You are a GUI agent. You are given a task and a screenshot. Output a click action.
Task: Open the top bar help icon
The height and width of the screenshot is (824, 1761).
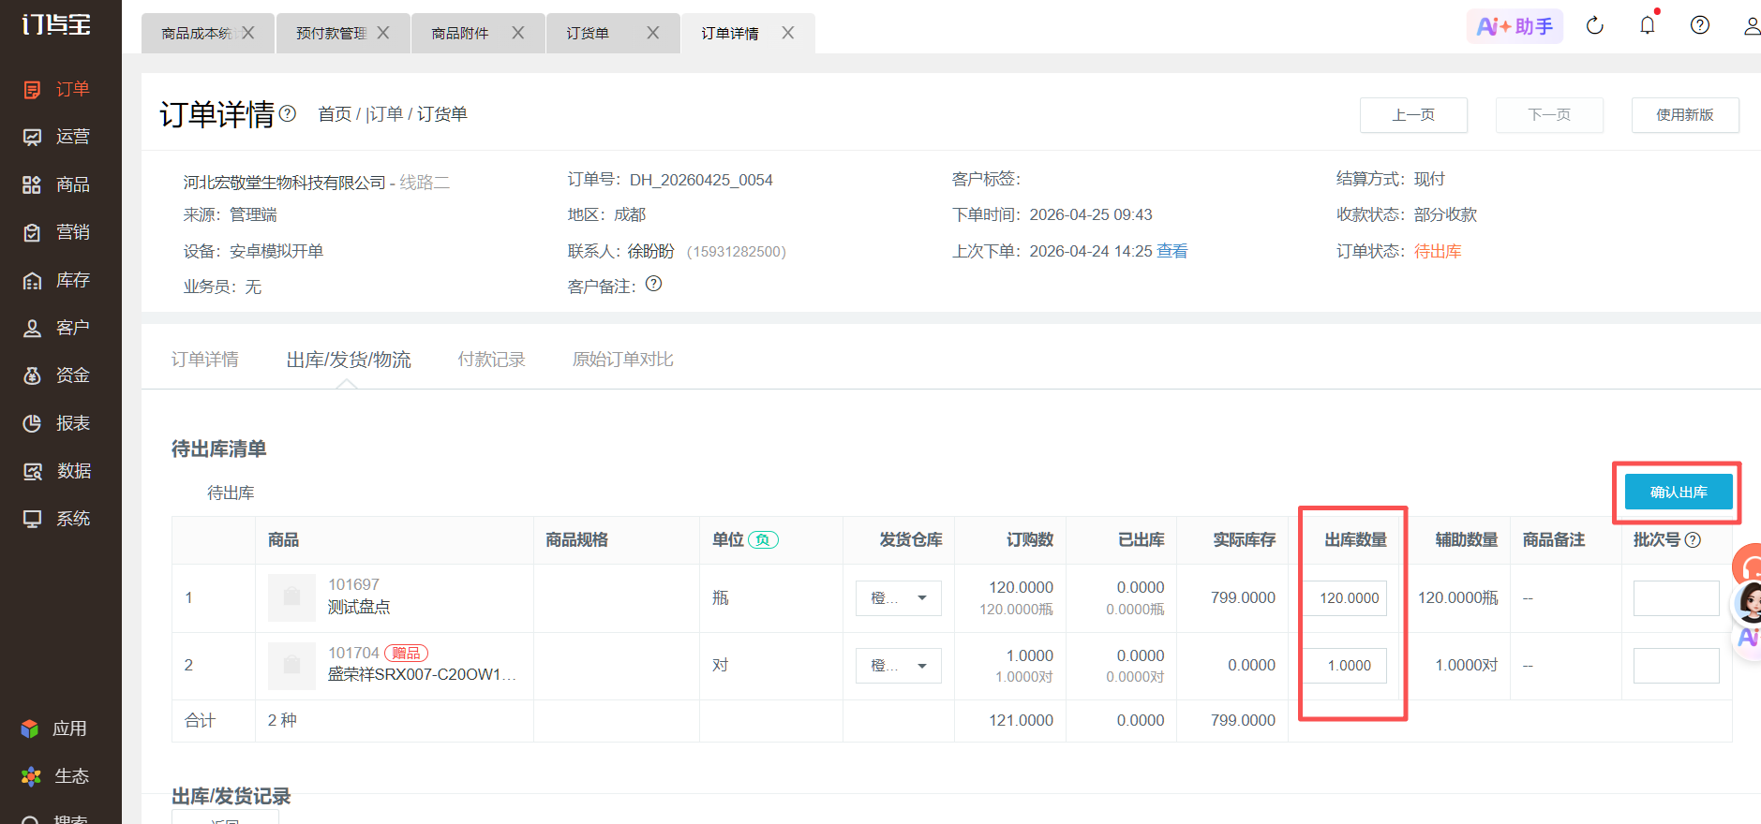pos(1700,25)
